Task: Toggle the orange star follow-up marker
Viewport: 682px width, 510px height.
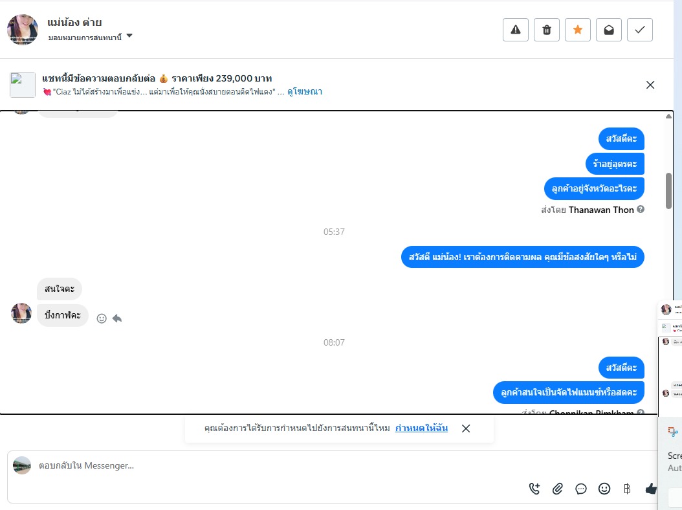Action: click(x=578, y=30)
